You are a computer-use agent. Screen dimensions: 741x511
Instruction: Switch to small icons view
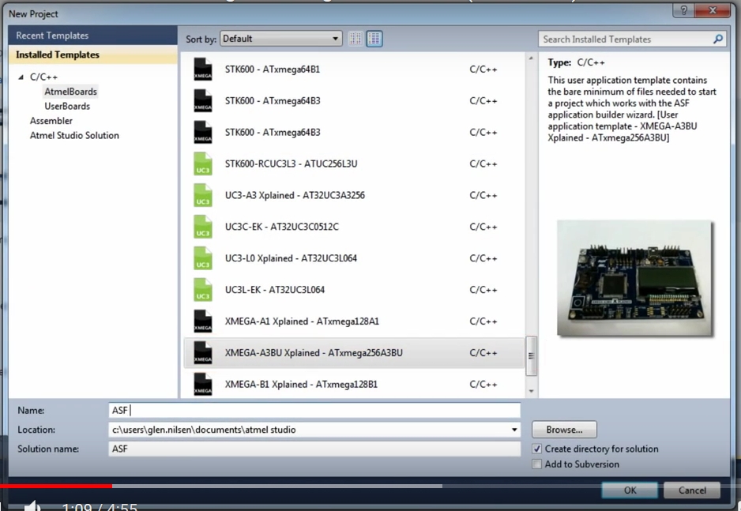coord(355,39)
